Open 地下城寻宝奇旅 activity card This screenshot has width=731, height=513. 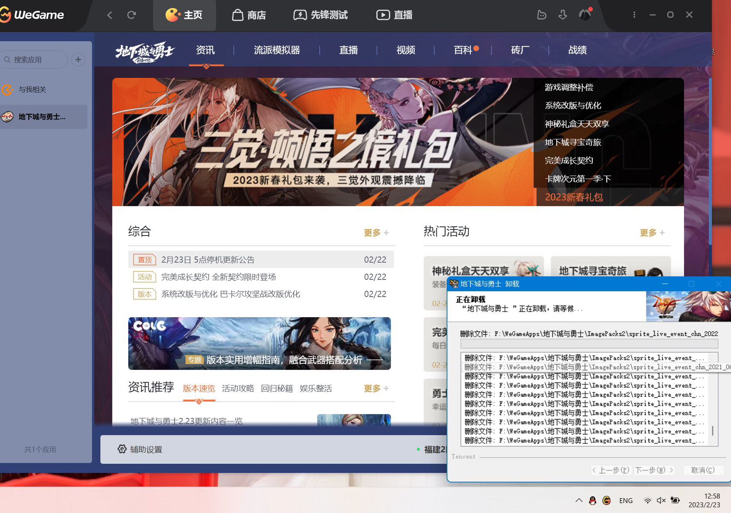coord(610,266)
